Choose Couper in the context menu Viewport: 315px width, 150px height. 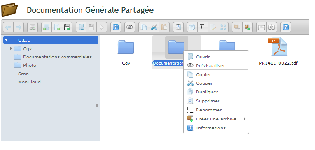pos(216,83)
